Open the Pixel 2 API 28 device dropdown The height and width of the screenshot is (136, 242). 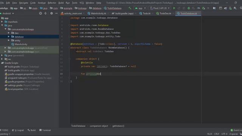click(x=160, y=8)
